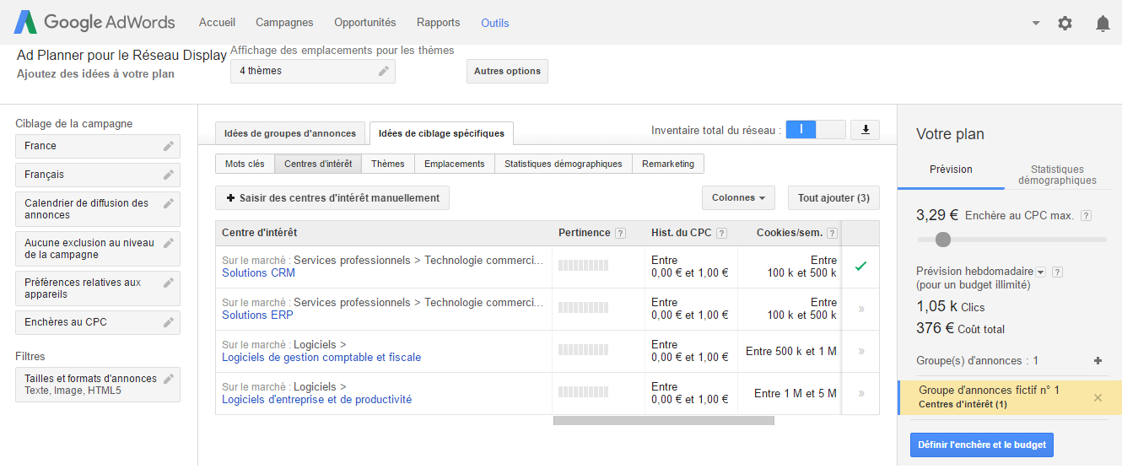Click Autres options button

point(507,72)
